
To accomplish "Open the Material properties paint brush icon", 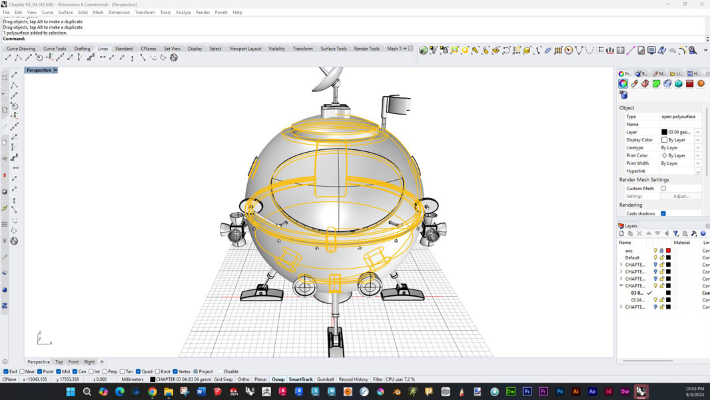I will tap(634, 84).
